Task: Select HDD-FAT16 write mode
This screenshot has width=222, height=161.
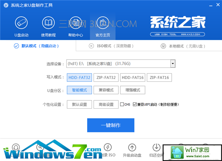Action: click(x=133, y=77)
